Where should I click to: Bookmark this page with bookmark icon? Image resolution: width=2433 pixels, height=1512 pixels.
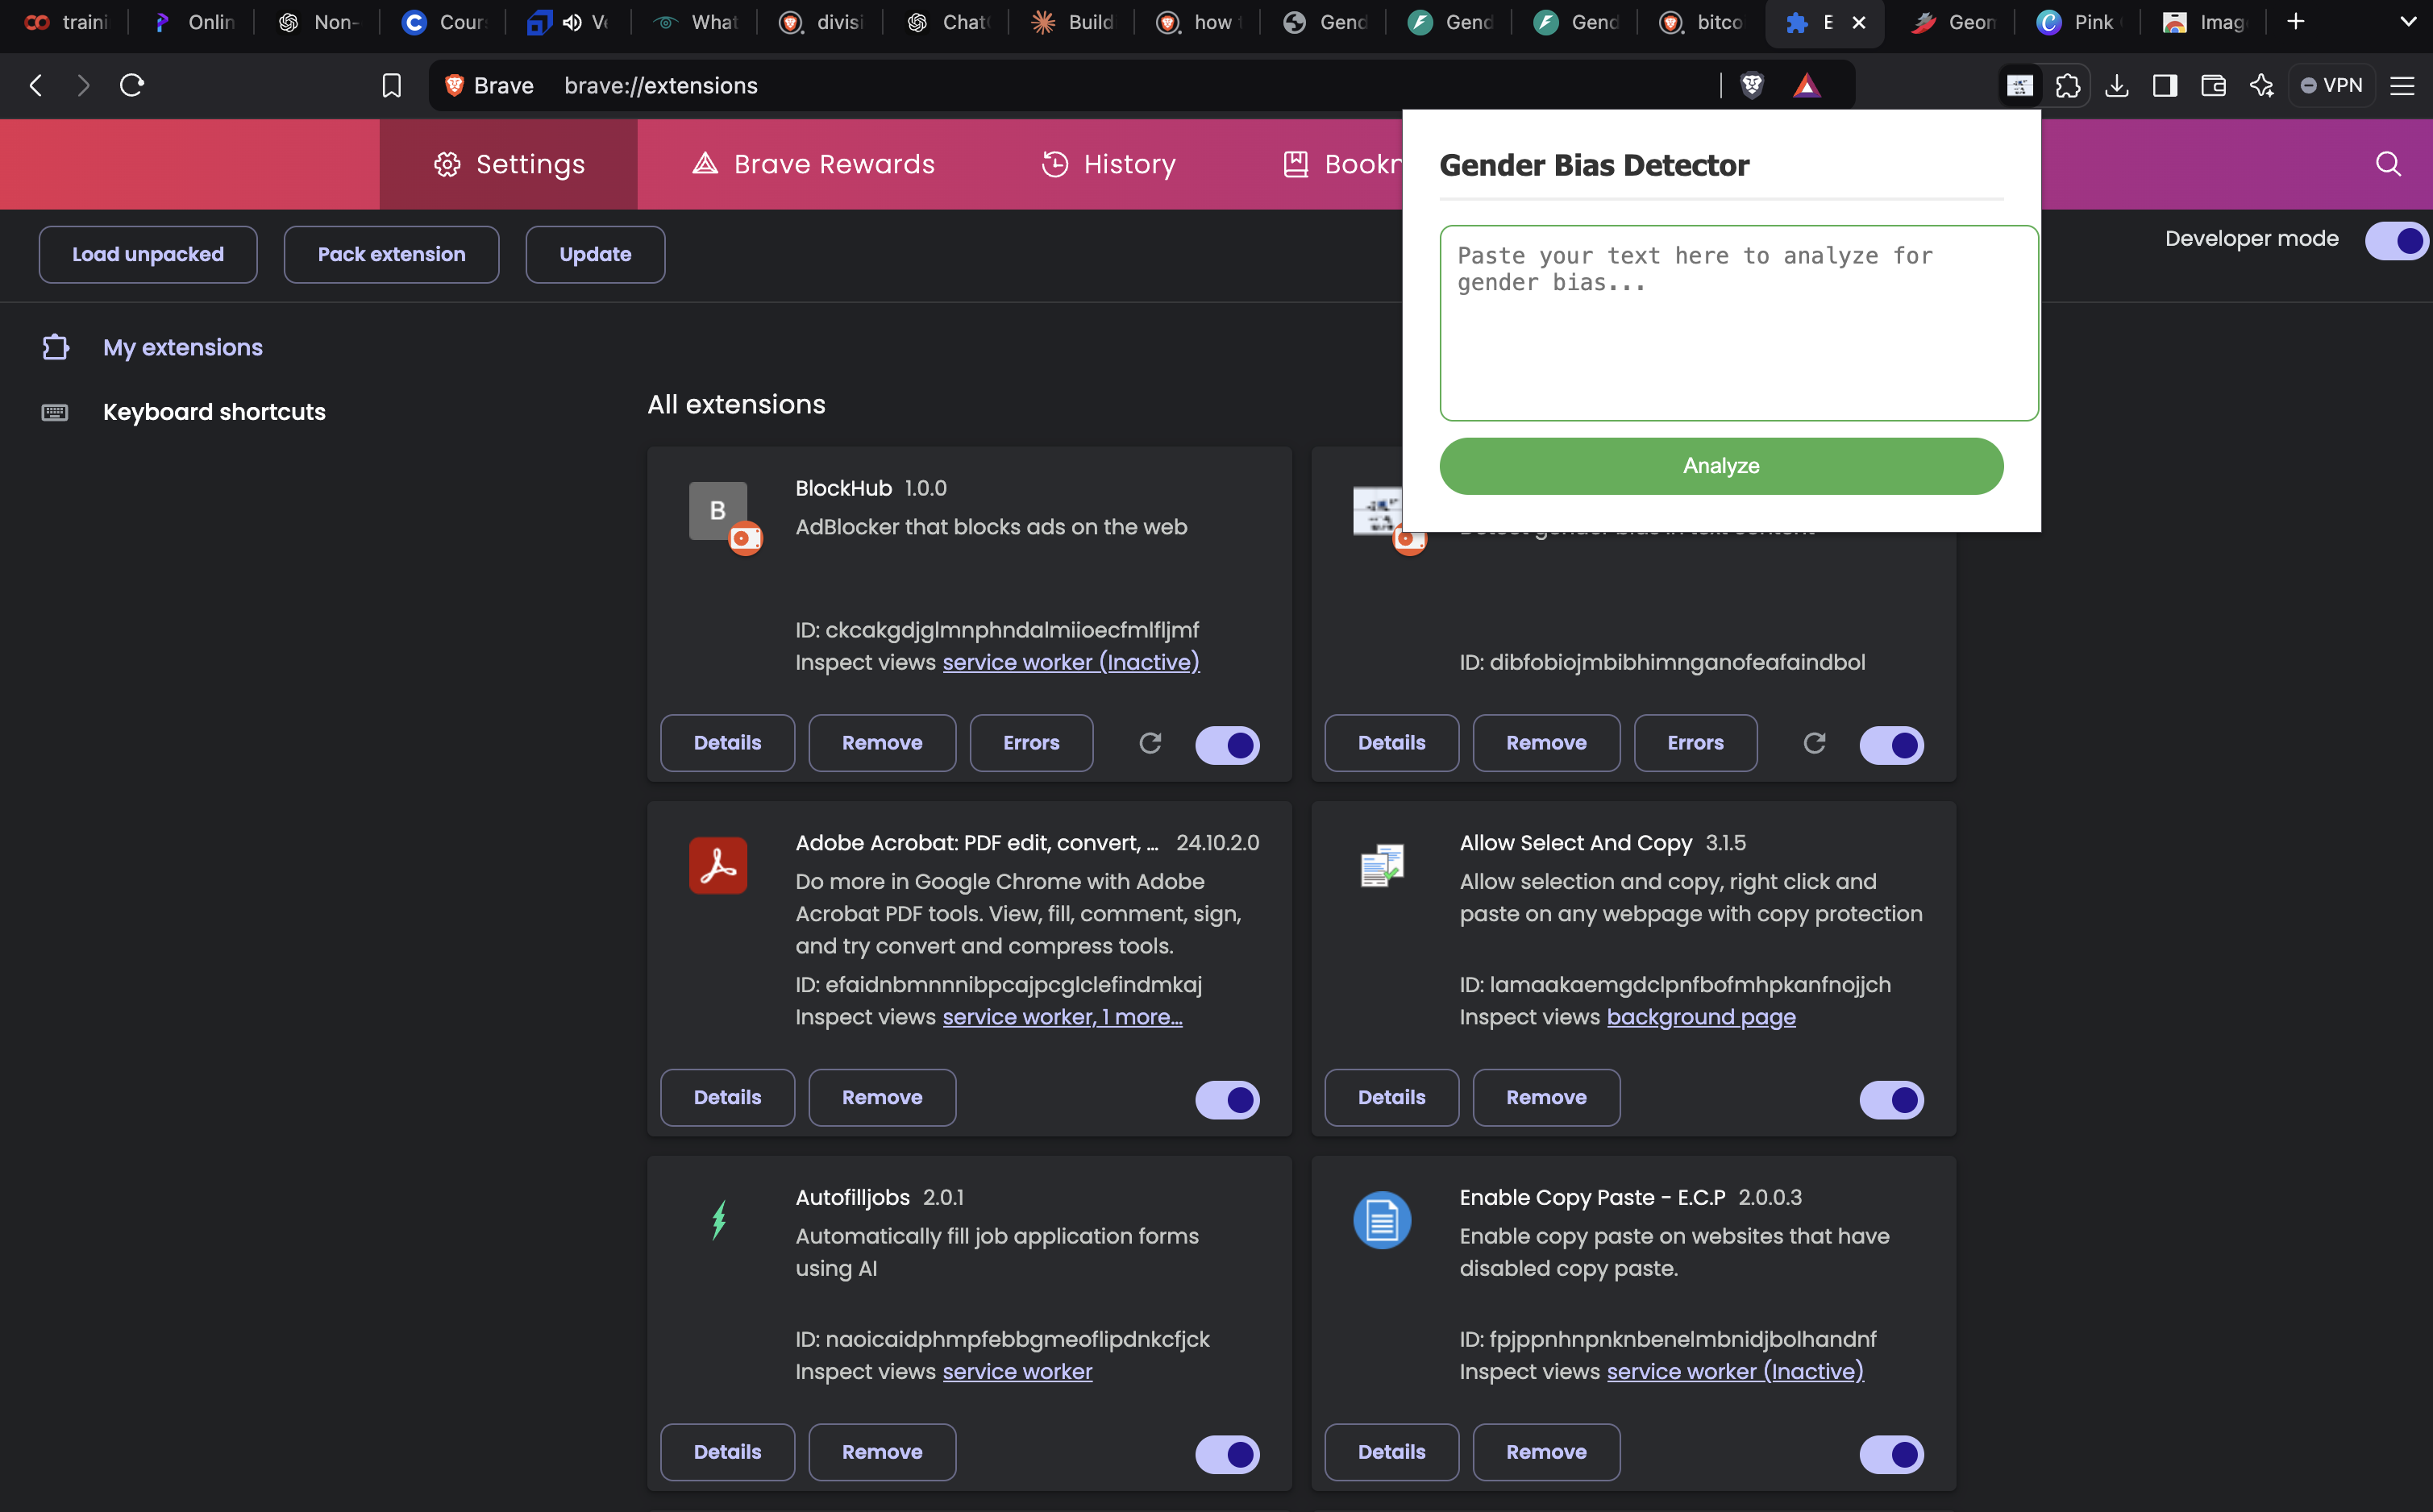pos(391,85)
